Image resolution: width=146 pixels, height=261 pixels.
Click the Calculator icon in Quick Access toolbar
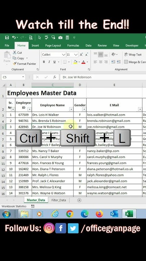point(67,38)
